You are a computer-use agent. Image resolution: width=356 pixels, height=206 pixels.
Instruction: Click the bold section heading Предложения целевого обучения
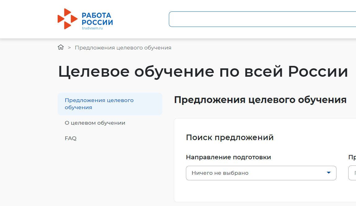pyautogui.click(x=260, y=100)
